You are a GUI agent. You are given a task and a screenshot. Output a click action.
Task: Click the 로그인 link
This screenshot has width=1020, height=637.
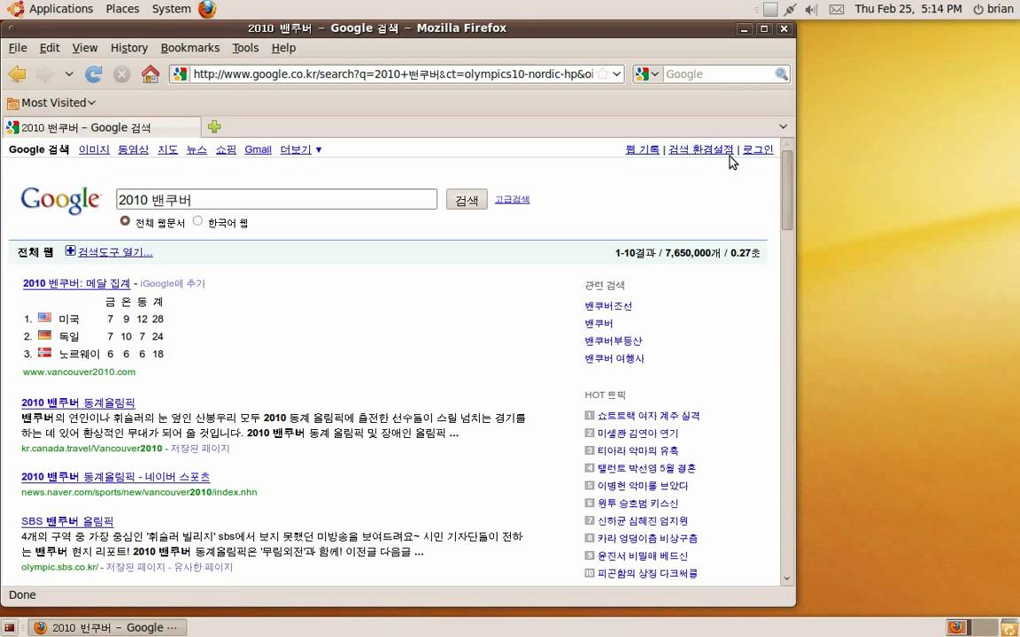coord(758,150)
